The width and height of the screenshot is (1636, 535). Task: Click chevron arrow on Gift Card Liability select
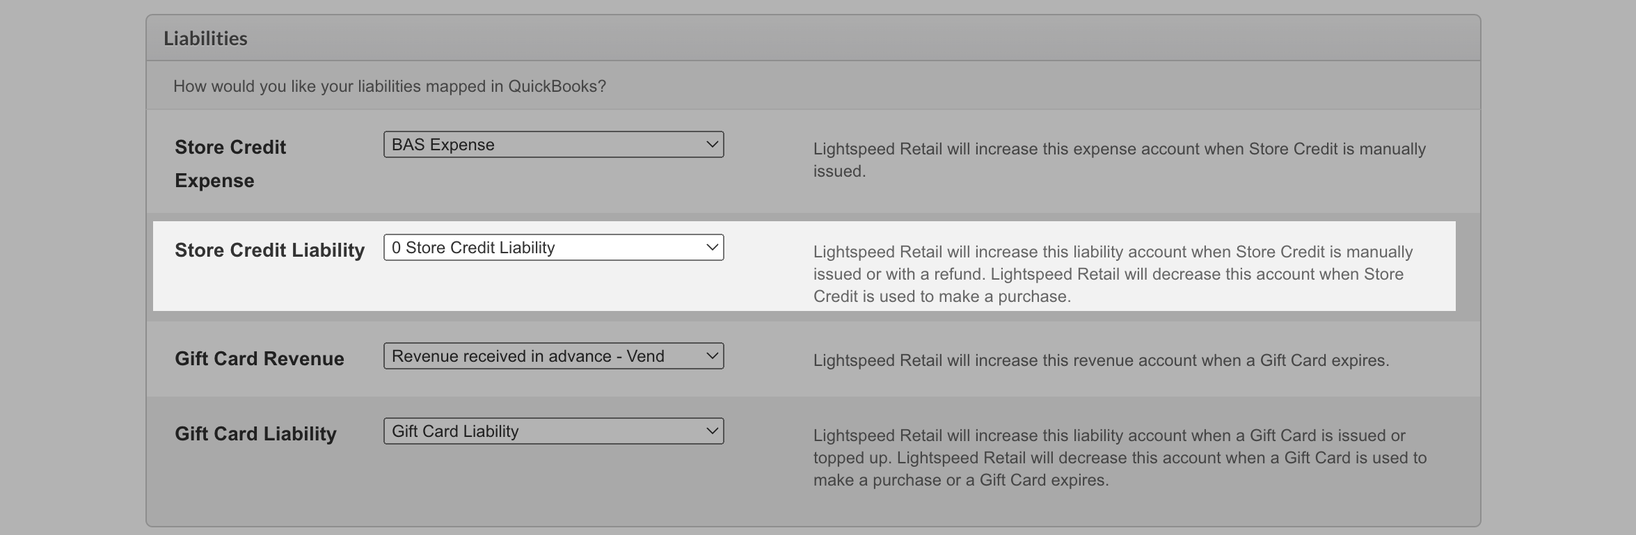coord(712,431)
